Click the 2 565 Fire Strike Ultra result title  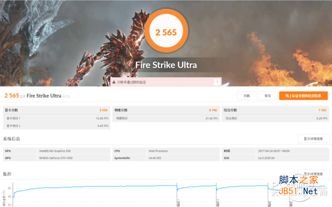tap(37, 95)
